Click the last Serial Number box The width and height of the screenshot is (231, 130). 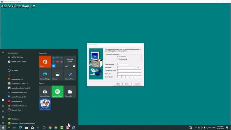[140, 77]
